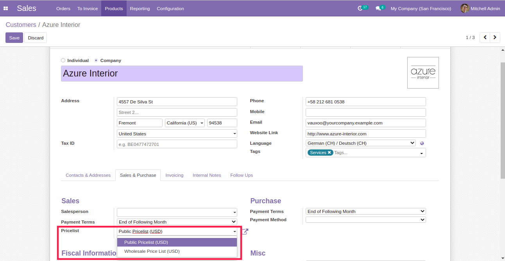This screenshot has width=505, height=261.
Task: Open the Products menu
Action: (114, 9)
